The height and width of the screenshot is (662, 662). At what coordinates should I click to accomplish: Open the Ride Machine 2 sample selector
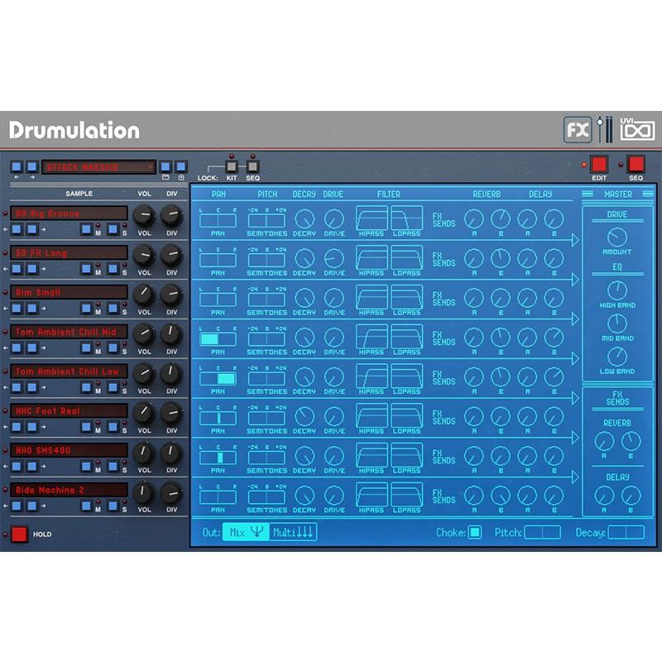click(x=70, y=490)
